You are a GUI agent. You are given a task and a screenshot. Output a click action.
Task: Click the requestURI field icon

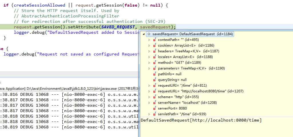click(x=155, y=86)
